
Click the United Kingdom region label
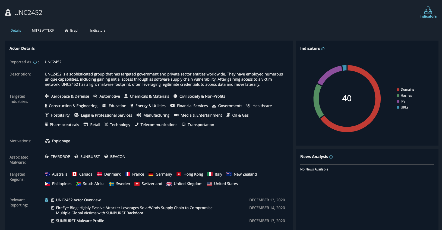(188, 184)
